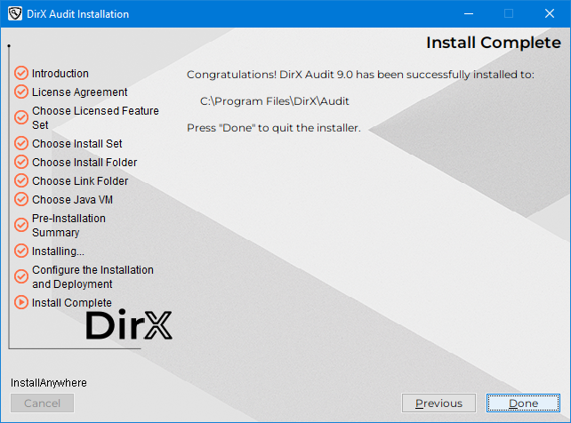Click the DirX logo in the sidebar
The height and width of the screenshot is (423, 571).
pos(129,325)
